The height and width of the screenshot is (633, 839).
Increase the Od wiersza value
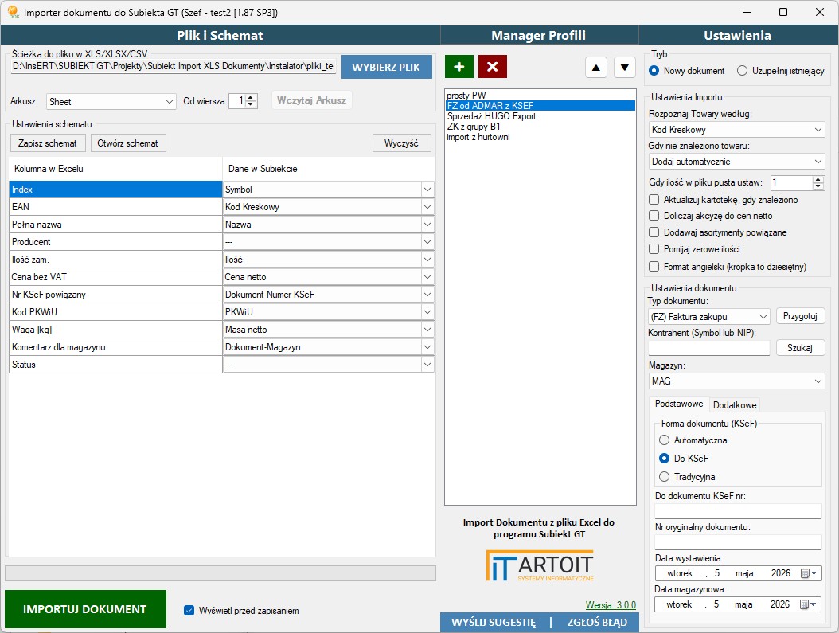(251, 97)
